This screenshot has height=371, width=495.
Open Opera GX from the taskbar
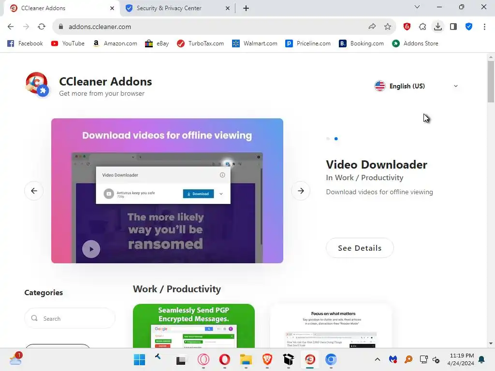coord(204,359)
